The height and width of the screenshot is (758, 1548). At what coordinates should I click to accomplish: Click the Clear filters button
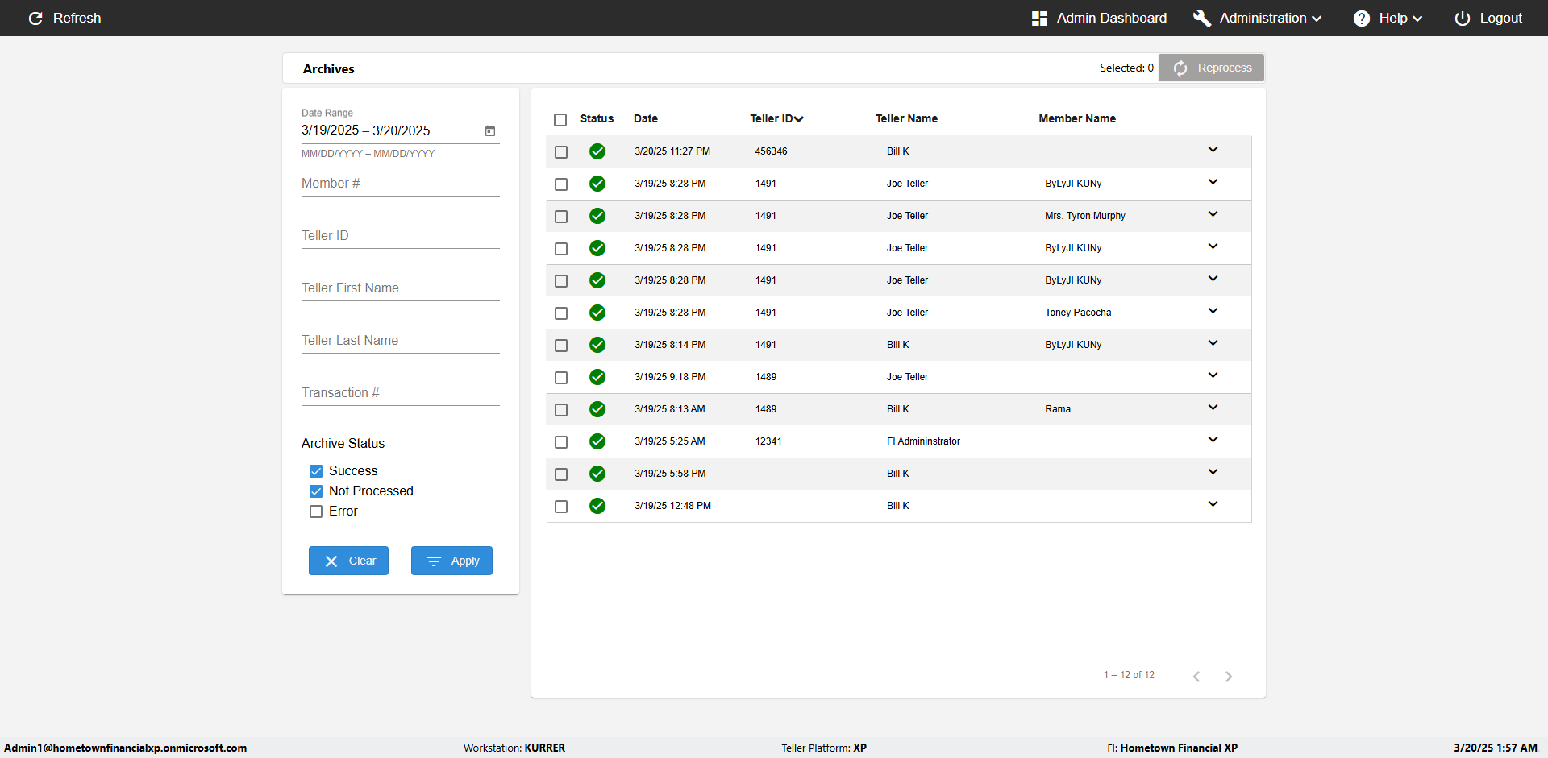(x=348, y=561)
